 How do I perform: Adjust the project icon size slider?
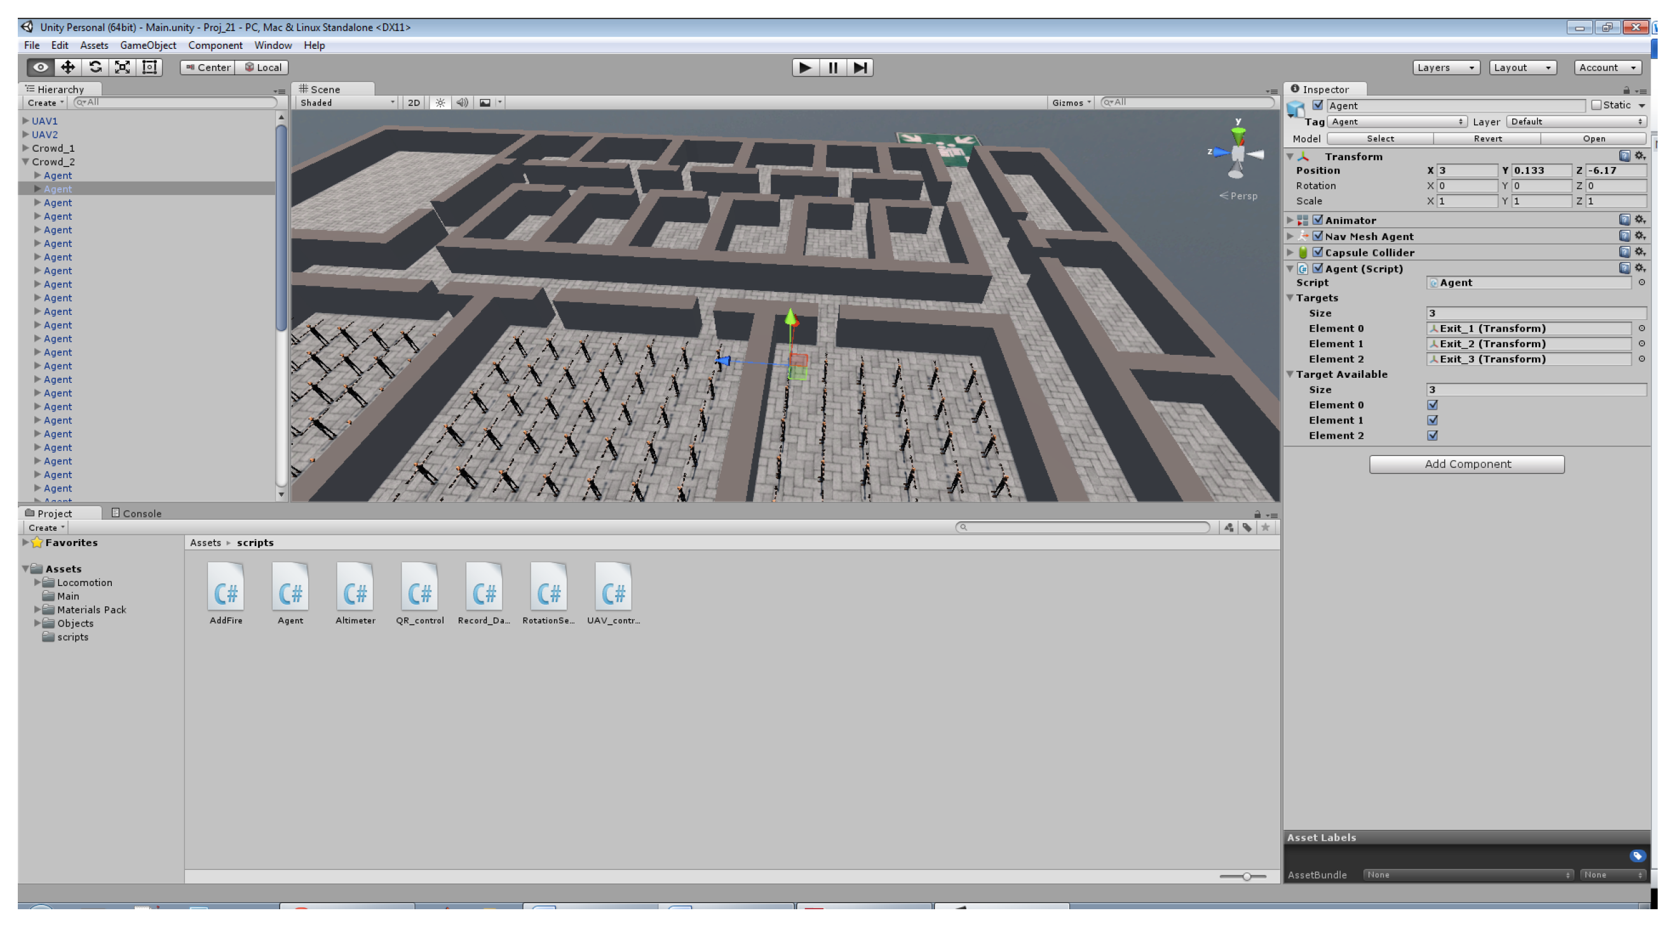[1246, 876]
